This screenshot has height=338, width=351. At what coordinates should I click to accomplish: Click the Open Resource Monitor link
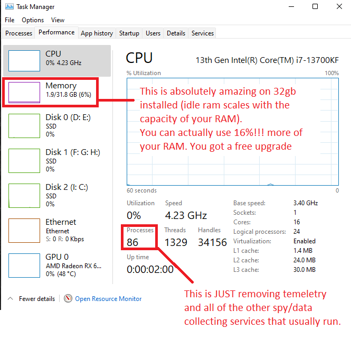[x=108, y=299]
